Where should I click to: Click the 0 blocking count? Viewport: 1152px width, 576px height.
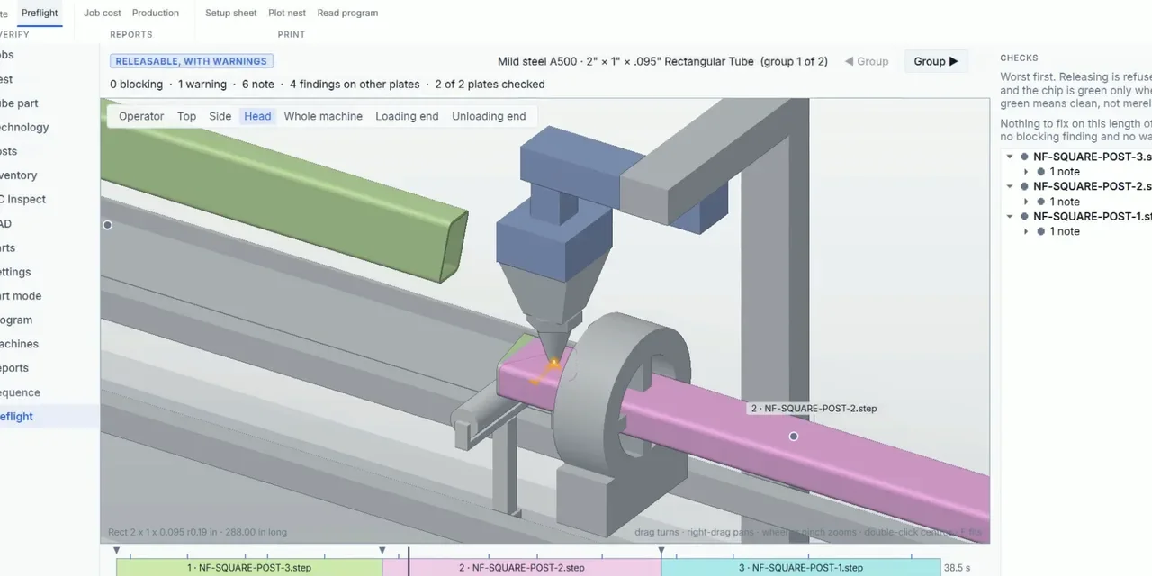137,85
